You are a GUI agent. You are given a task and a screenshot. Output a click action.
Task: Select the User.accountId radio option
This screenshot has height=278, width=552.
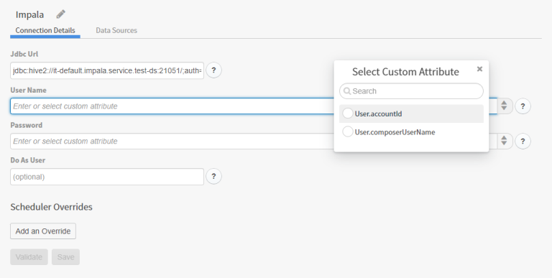(x=347, y=113)
